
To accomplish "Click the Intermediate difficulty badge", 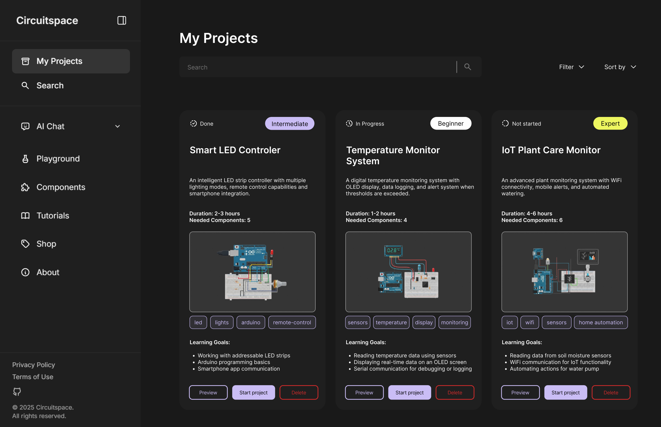I will tap(289, 123).
